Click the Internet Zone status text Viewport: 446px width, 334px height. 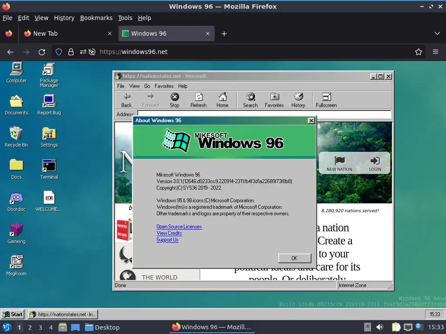pos(352,285)
